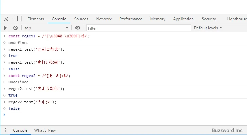The image size is (247, 135).
Task: Open the Security tab
Action: (x=209, y=19)
